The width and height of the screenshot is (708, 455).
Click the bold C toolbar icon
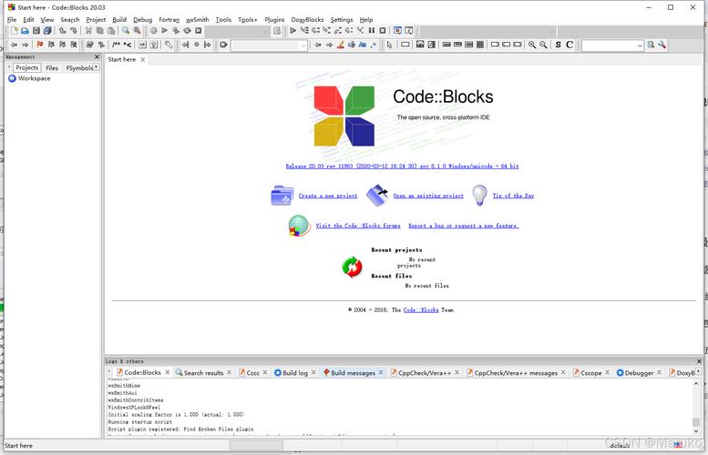[569, 45]
